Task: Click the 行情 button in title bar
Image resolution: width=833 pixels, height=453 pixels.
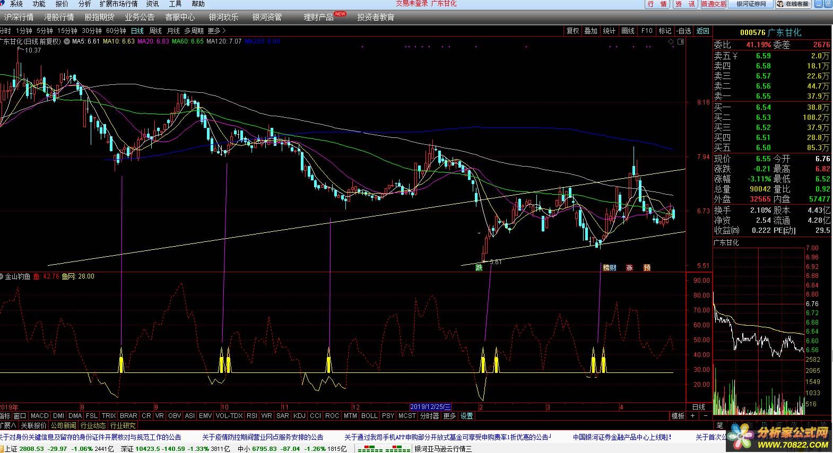Action: click(x=657, y=4)
